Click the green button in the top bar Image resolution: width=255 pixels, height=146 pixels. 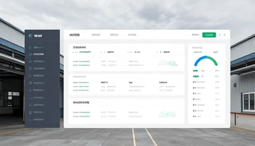point(209,35)
